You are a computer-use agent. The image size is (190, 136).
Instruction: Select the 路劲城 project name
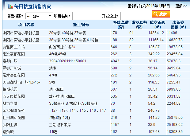coord(8,132)
